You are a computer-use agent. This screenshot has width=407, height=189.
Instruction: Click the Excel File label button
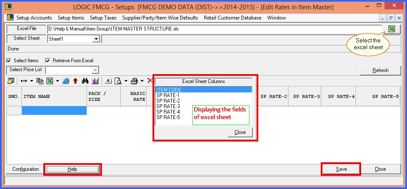26,28
